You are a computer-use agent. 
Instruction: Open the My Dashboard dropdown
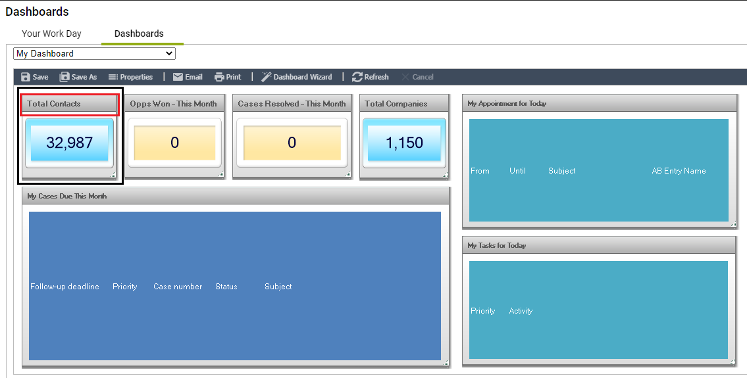tap(94, 53)
